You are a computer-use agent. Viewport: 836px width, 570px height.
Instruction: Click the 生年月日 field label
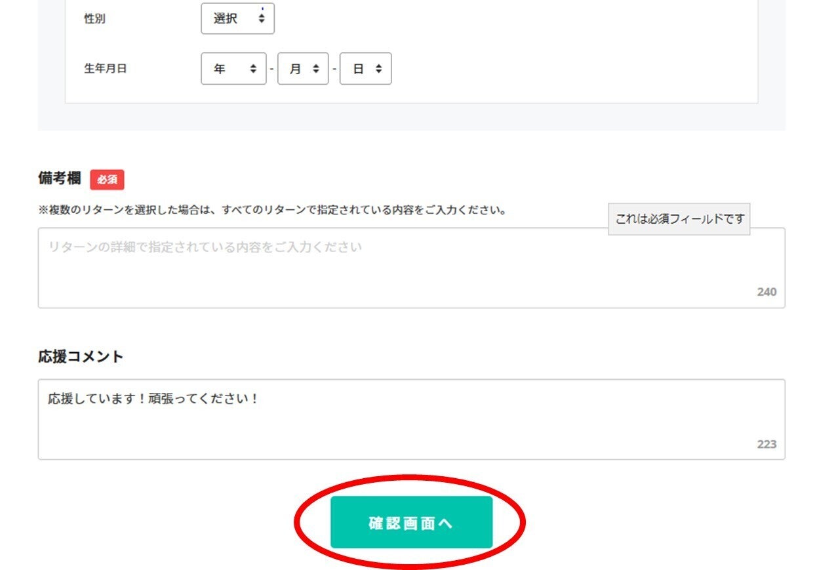[105, 68]
